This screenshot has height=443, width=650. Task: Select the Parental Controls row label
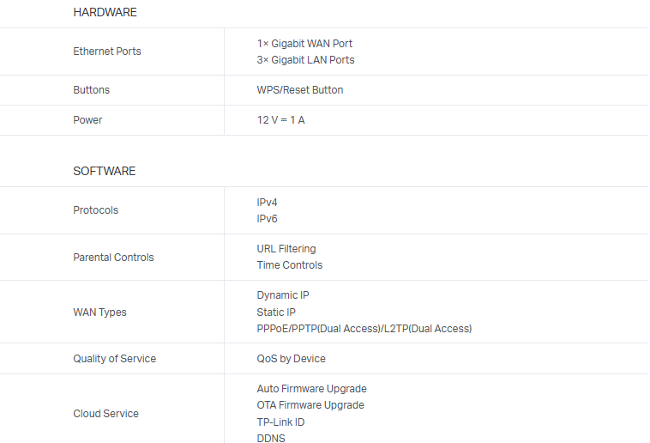point(113,258)
